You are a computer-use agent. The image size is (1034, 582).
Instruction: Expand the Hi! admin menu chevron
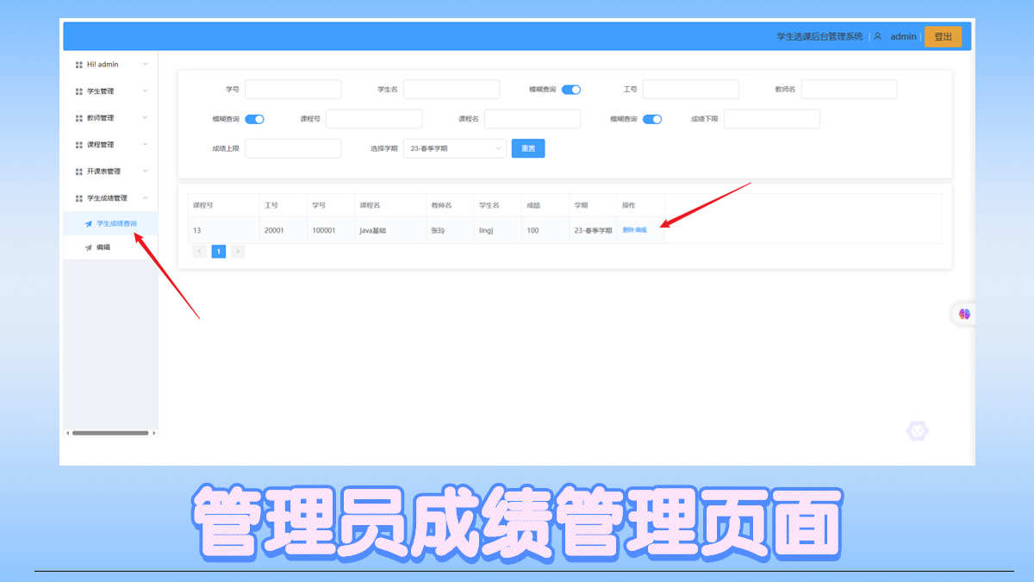(145, 65)
